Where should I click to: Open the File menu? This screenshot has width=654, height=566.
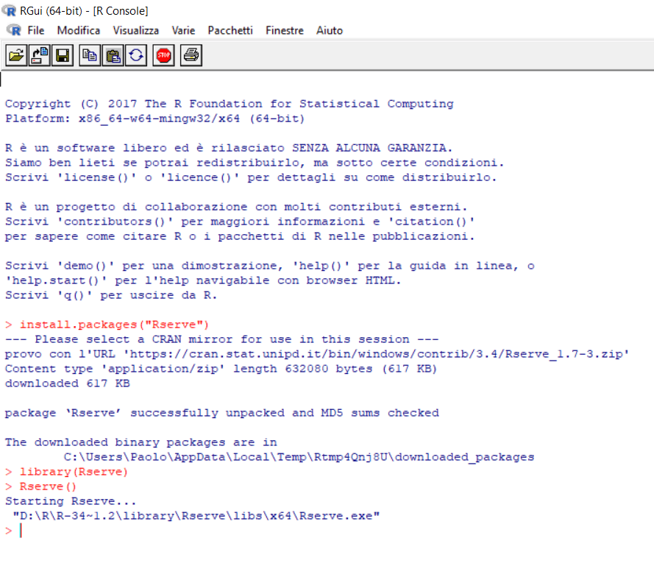tap(36, 30)
